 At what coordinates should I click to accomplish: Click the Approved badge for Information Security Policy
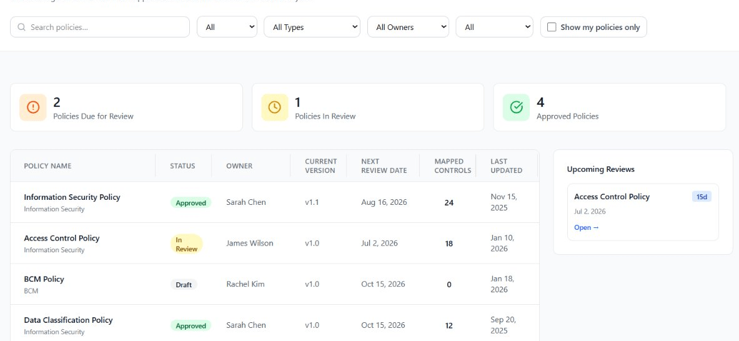coord(191,203)
